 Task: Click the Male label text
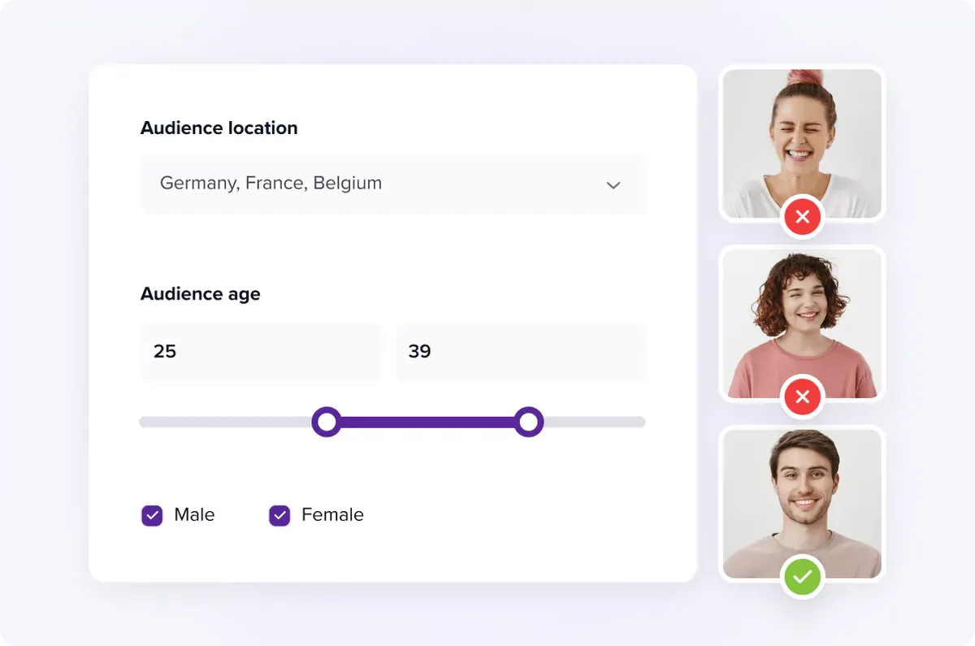(x=194, y=514)
